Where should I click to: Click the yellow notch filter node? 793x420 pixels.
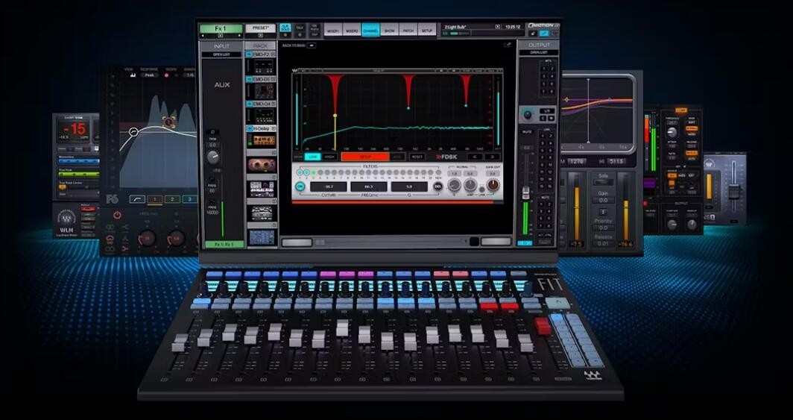pos(335,116)
